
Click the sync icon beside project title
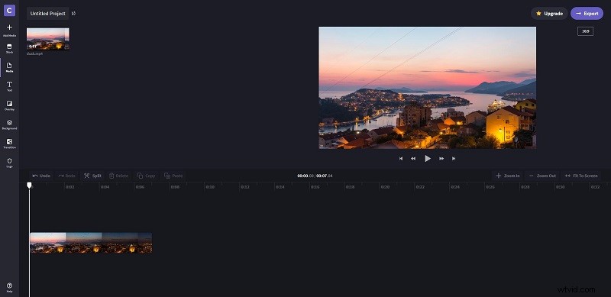73,14
